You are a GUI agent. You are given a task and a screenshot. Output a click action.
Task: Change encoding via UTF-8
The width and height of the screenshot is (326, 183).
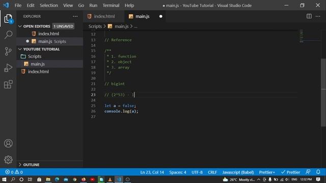pyautogui.click(x=197, y=172)
